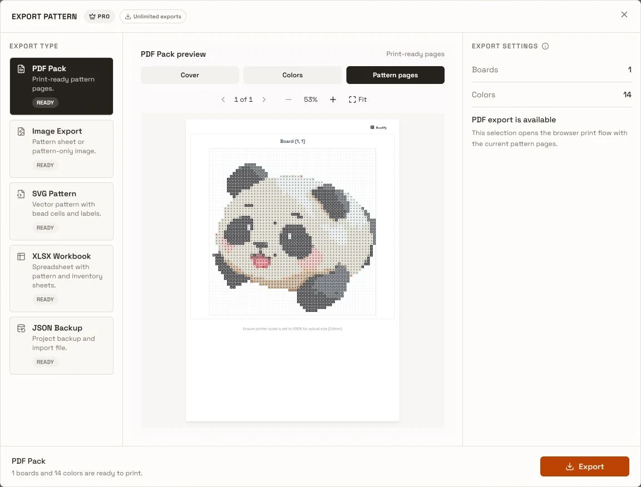Click the '1 boards and 14 colors' summary
This screenshot has width=641, height=487.
coord(77,473)
